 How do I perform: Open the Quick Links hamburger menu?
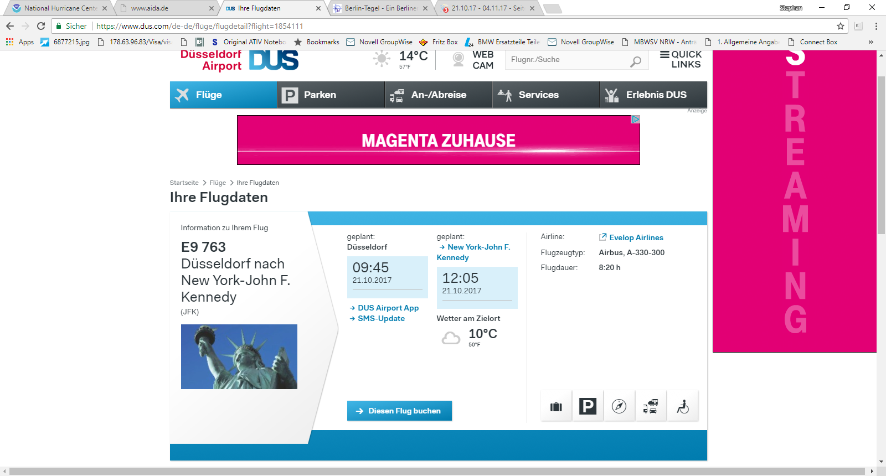click(x=665, y=55)
